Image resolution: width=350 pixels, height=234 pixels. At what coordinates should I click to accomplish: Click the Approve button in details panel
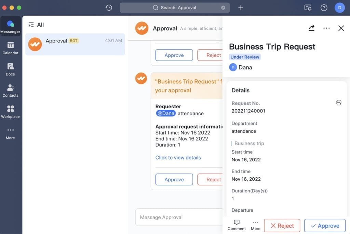[325, 226]
